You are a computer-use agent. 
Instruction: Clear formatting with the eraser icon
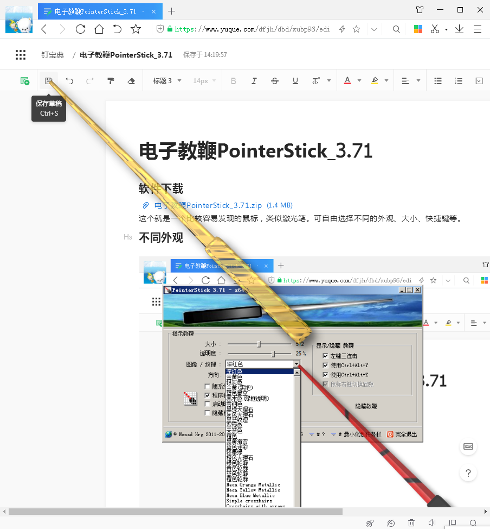pyautogui.click(x=131, y=80)
